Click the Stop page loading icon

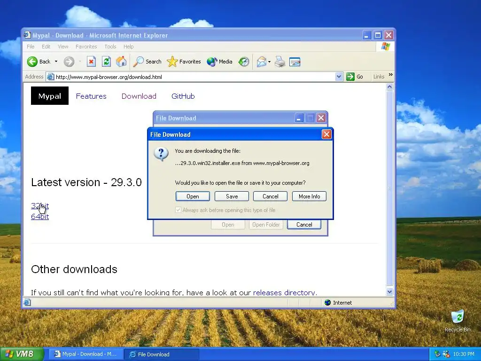point(91,62)
